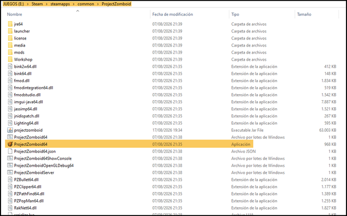Click the Executable Jar File type cell
347x216 pixels.
[247, 130]
